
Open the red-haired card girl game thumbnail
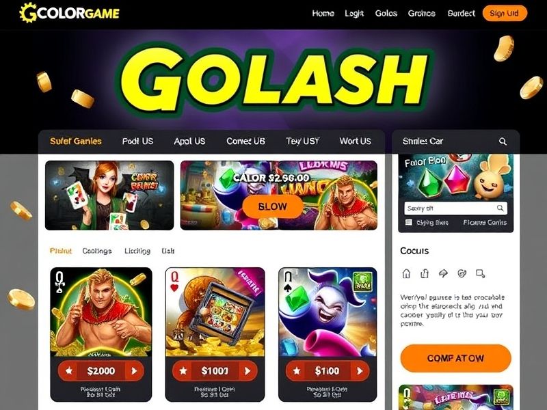tap(109, 195)
